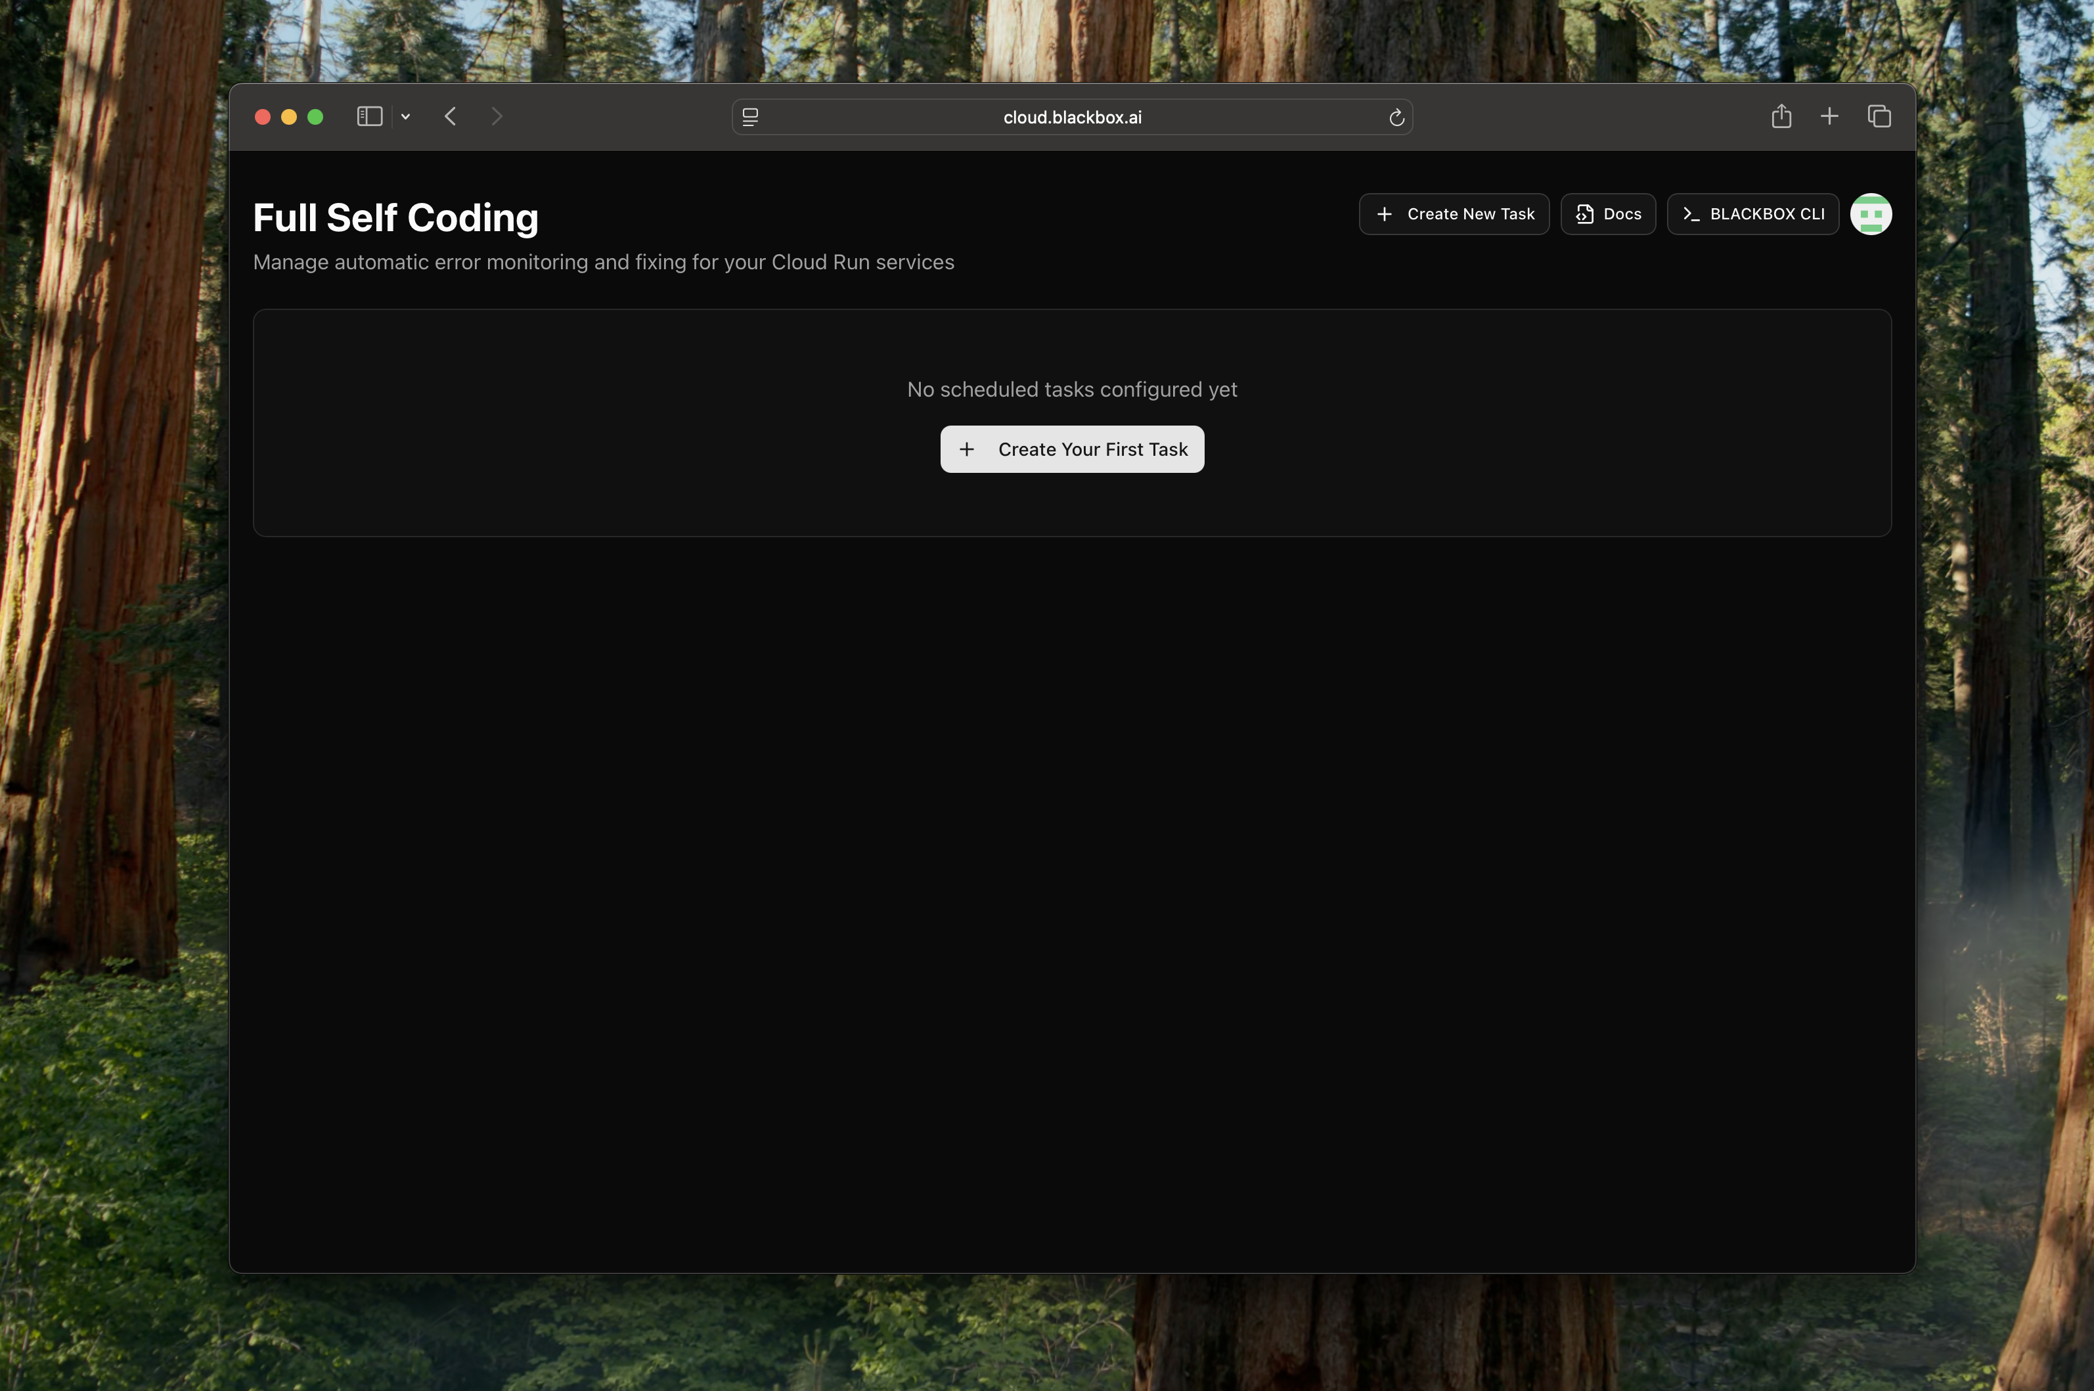Click the plus icon in Create Your First Task
Image resolution: width=2094 pixels, height=1391 pixels.
[x=966, y=449]
